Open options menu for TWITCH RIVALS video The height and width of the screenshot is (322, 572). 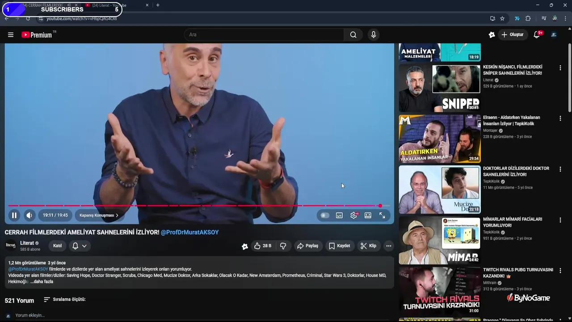pyautogui.click(x=560, y=271)
